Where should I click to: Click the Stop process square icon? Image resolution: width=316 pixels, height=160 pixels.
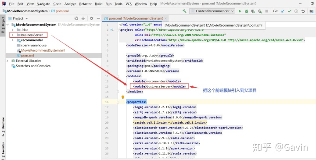tap(267, 11)
